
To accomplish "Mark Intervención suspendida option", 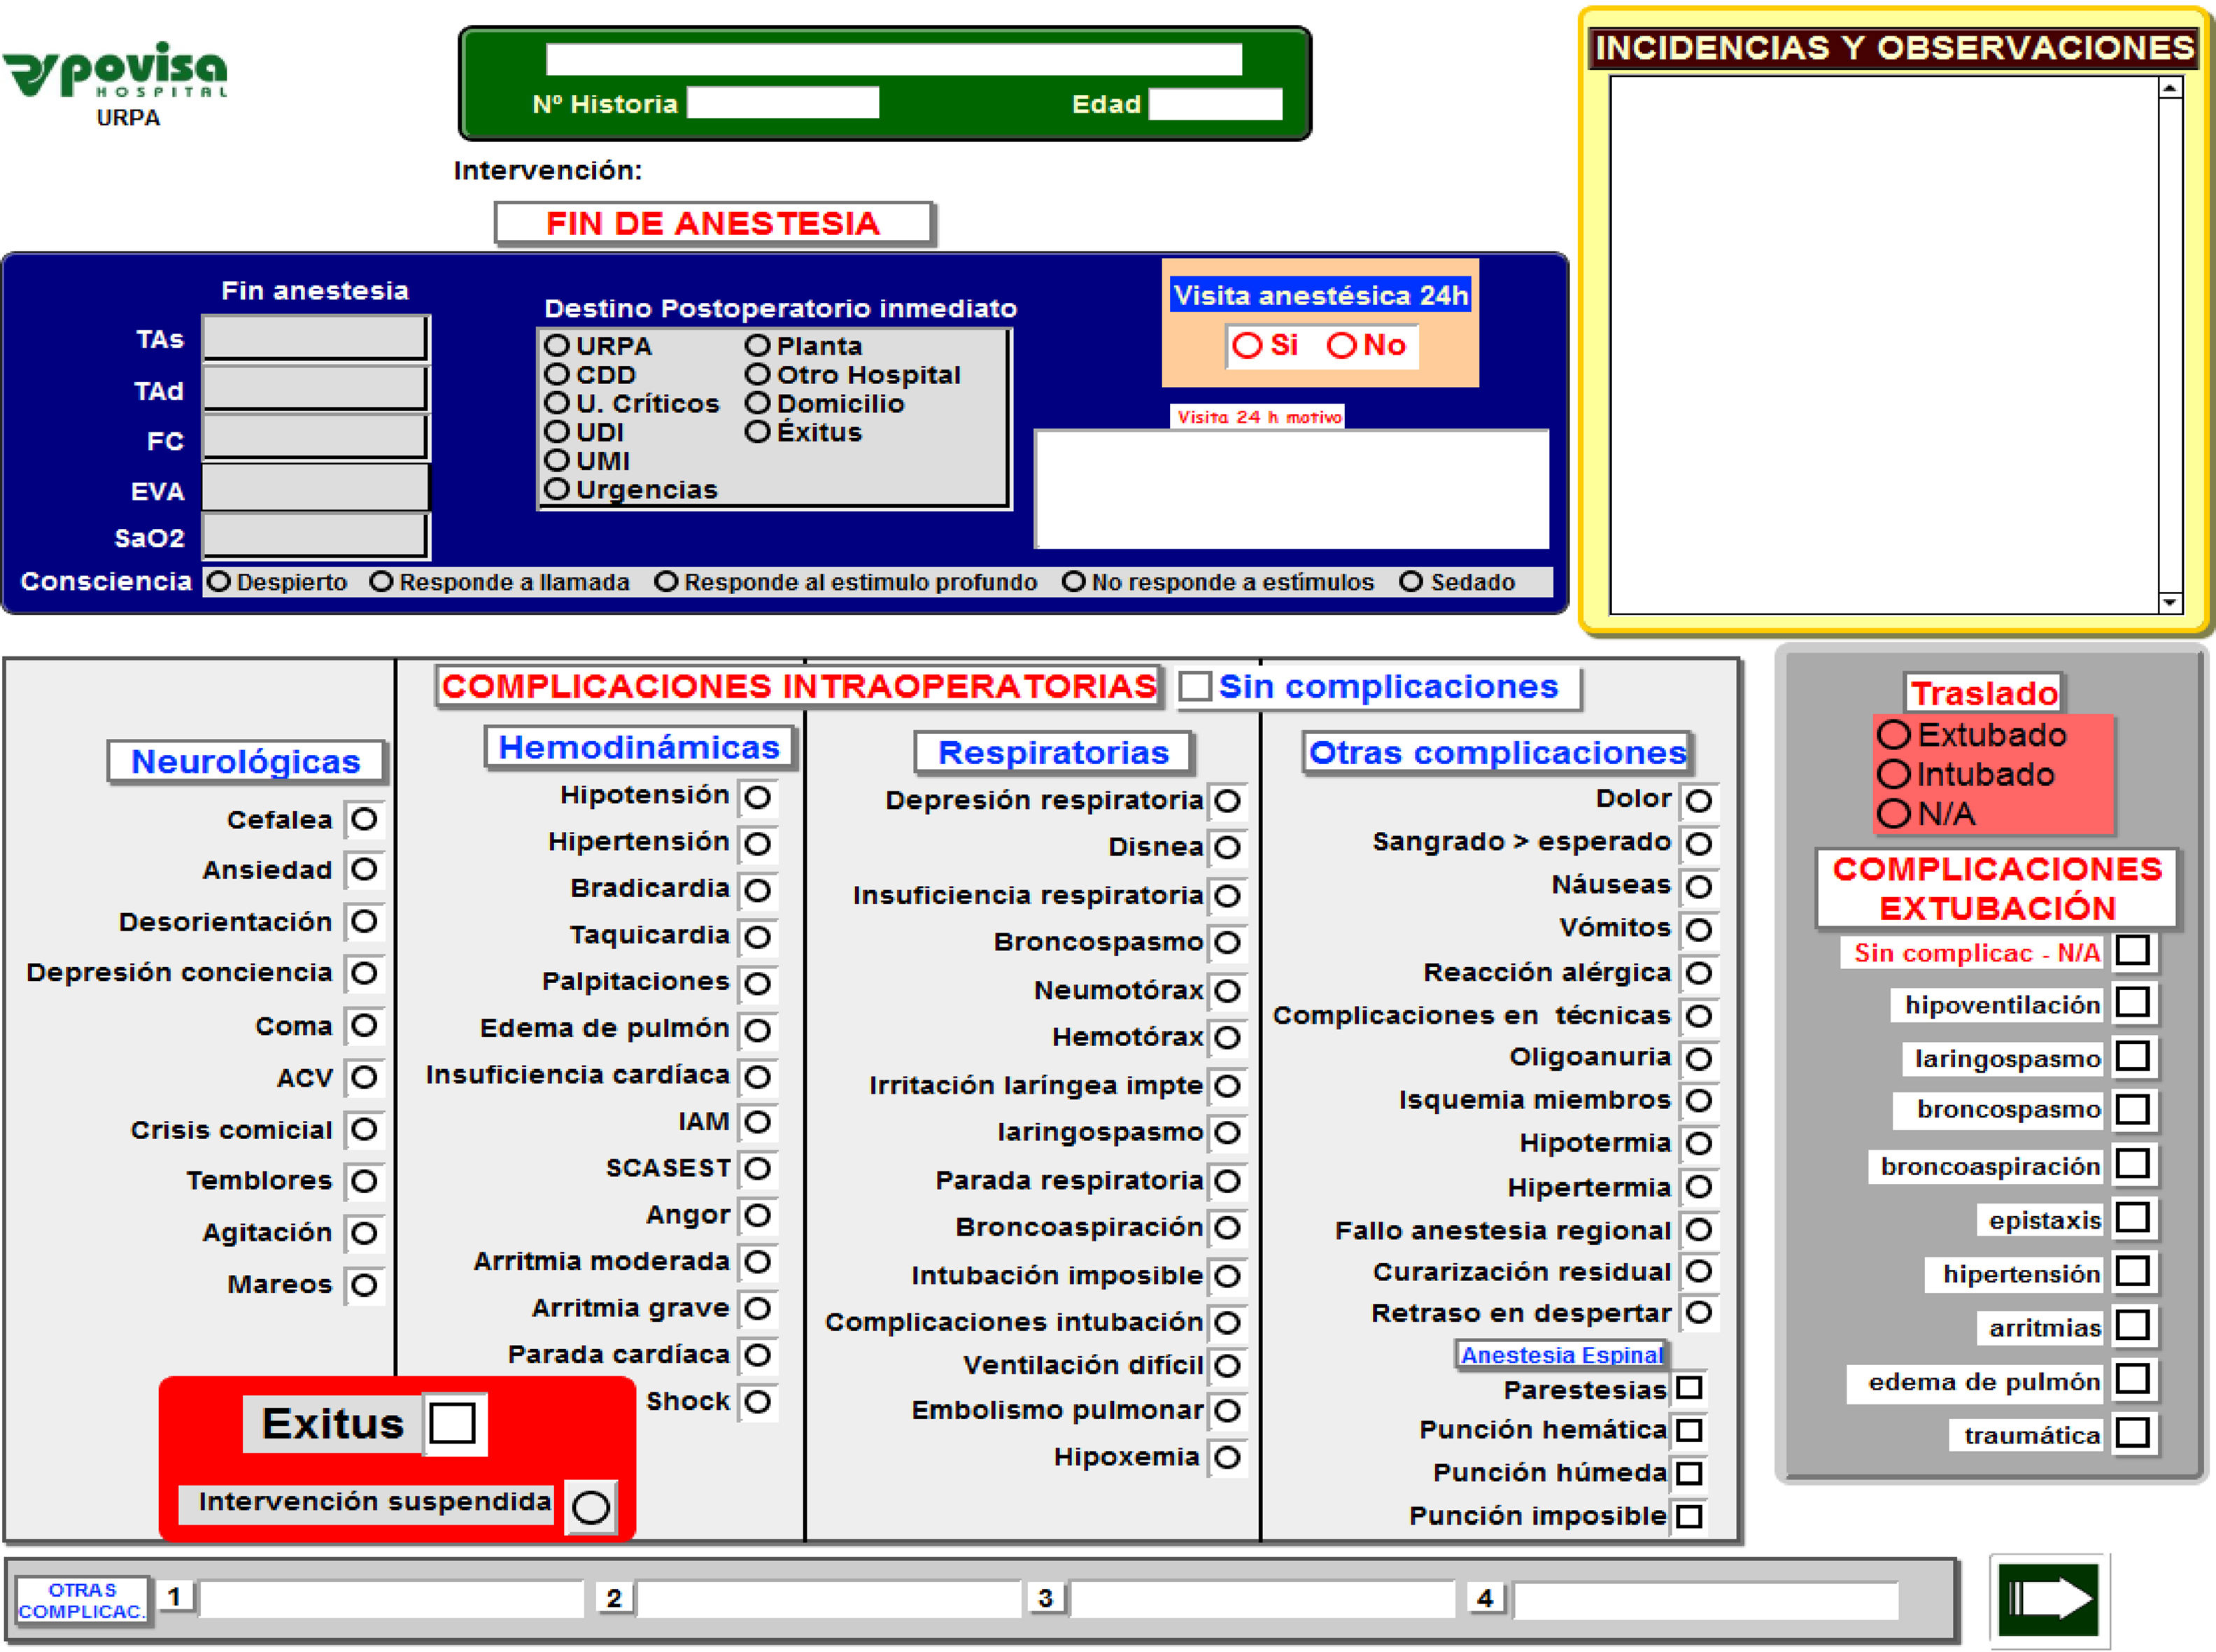I will (x=591, y=1507).
